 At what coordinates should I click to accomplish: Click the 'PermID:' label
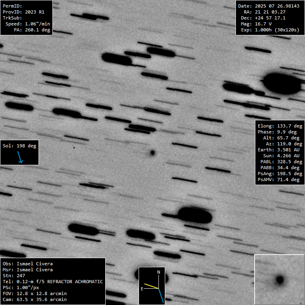point(12,6)
